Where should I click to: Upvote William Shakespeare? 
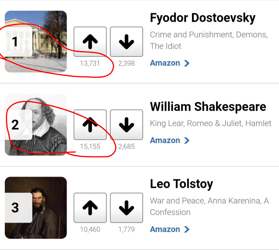click(90, 125)
